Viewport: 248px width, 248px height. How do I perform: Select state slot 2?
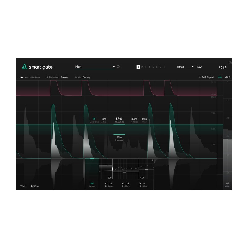coord(142,67)
